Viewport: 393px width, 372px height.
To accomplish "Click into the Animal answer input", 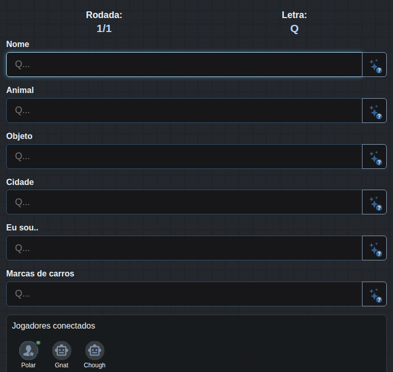I will pyautogui.click(x=184, y=111).
